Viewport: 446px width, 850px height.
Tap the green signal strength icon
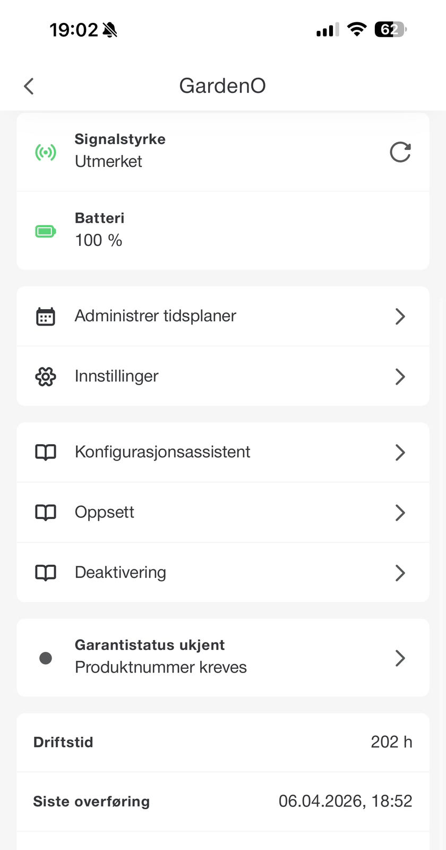46,152
